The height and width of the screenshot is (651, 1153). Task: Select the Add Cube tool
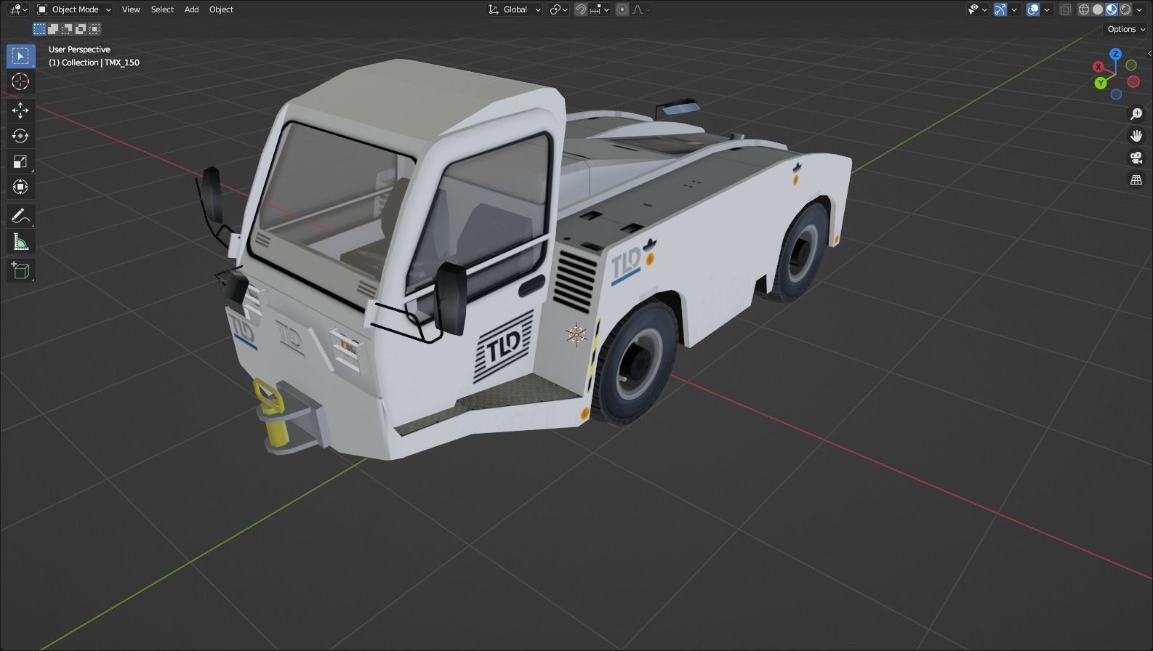pyautogui.click(x=20, y=270)
